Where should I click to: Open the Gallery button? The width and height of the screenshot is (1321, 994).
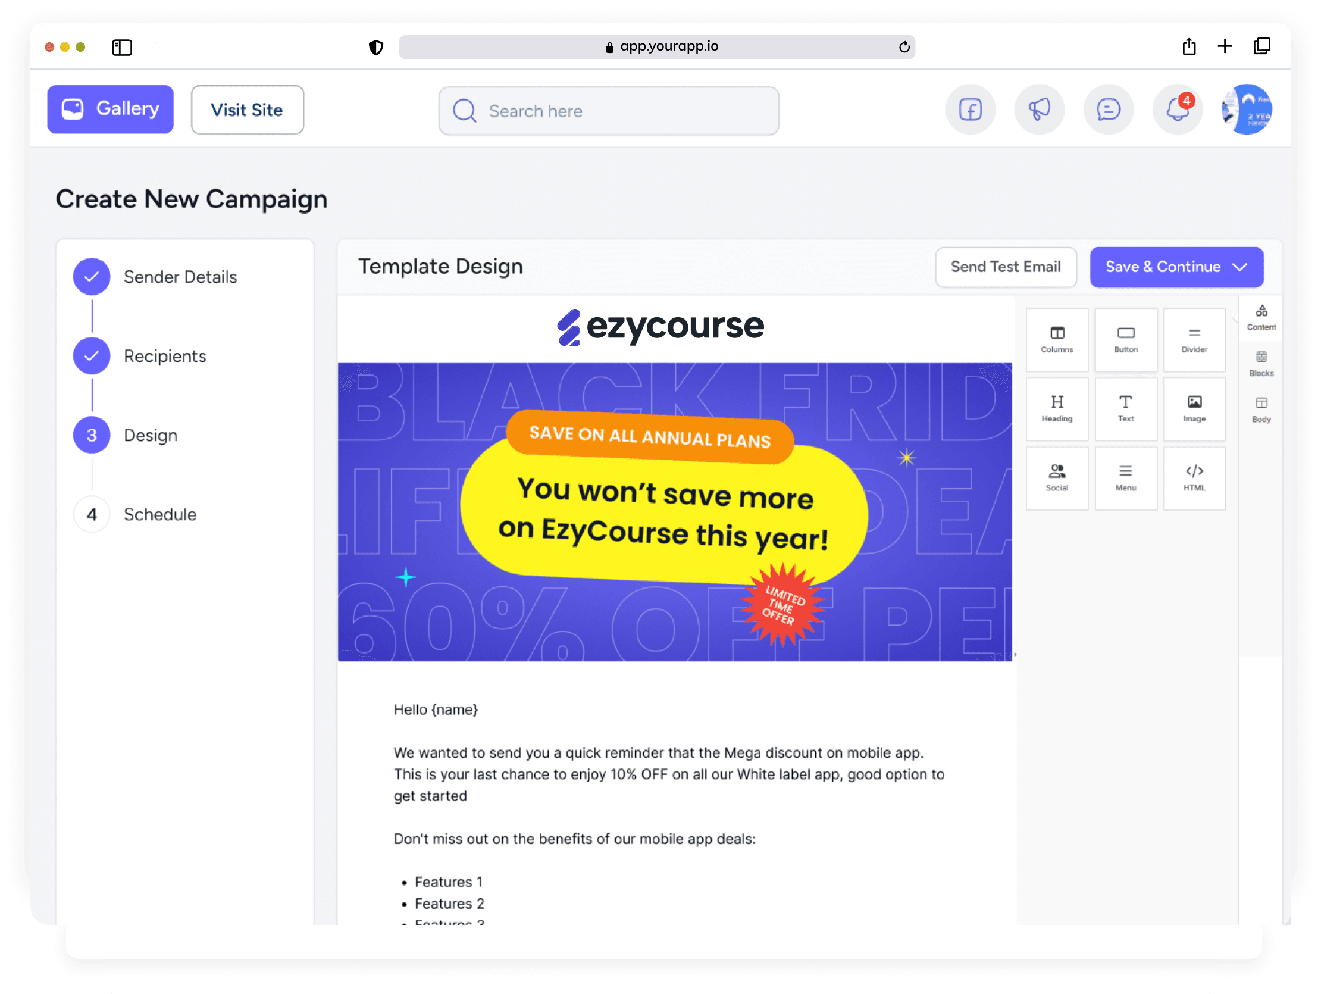(x=111, y=110)
